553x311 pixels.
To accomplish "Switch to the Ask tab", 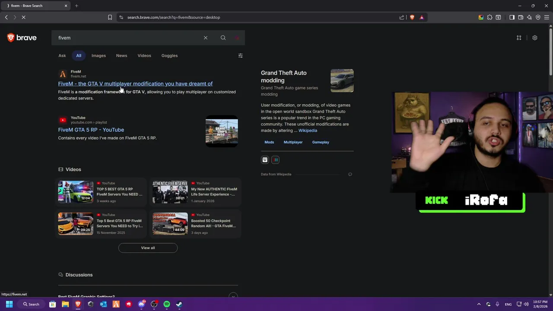I will coord(62,55).
